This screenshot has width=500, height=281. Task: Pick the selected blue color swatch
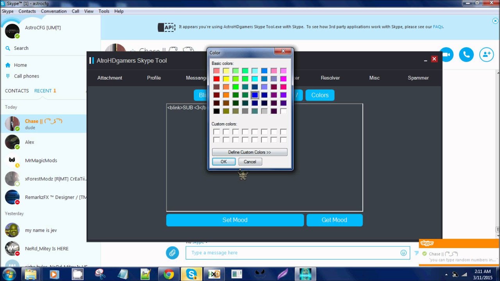pyautogui.click(x=255, y=95)
